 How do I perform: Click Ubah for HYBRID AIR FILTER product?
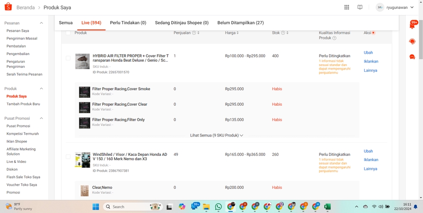[368, 52]
